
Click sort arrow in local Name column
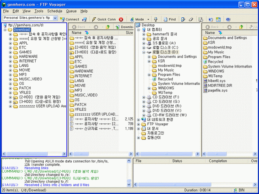click(220, 33)
